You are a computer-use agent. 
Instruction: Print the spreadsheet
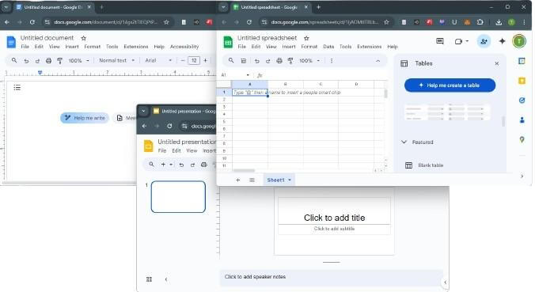tap(279, 61)
